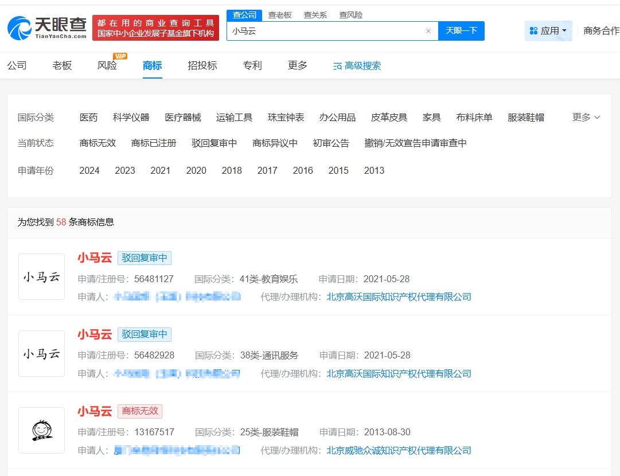Open 小马云 title of 25类-服装鞋帽 result

tap(95, 411)
